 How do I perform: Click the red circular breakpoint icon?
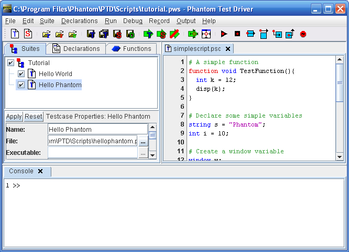pos(303,34)
